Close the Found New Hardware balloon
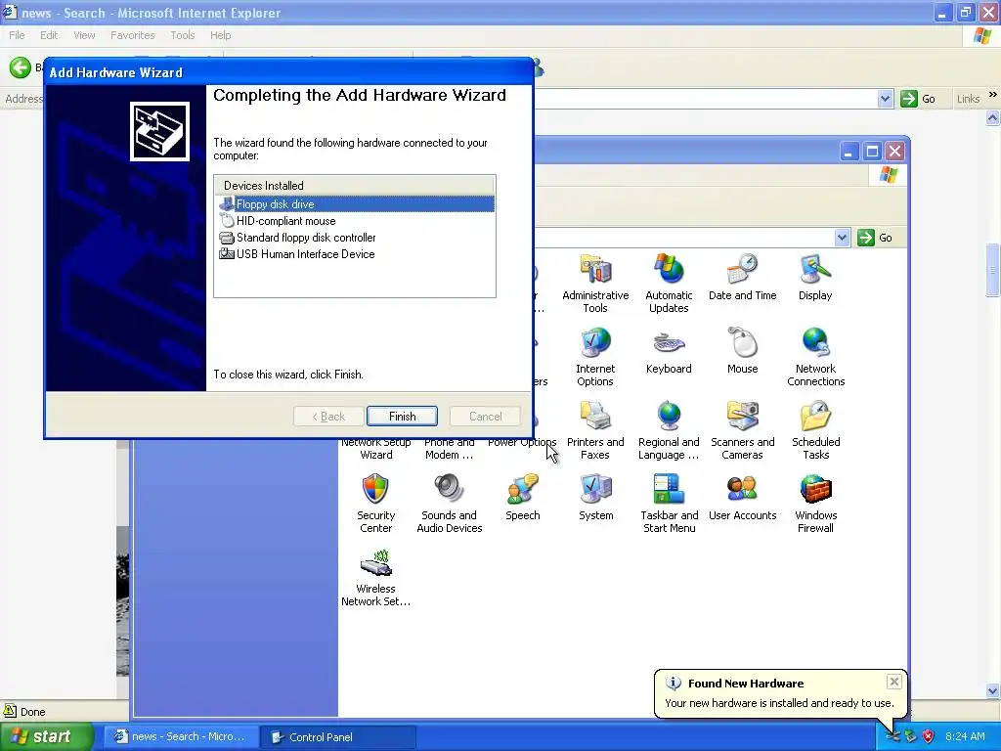 (x=894, y=682)
